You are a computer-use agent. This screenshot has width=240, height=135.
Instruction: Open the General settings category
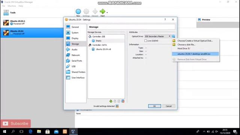pyautogui.click(x=76, y=27)
